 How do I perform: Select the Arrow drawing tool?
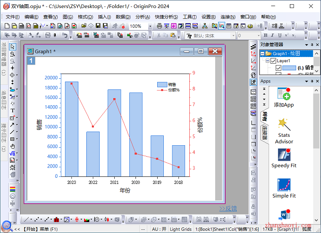point(12,125)
